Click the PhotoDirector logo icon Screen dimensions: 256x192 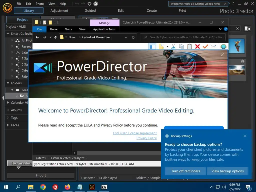click(x=7, y=8)
